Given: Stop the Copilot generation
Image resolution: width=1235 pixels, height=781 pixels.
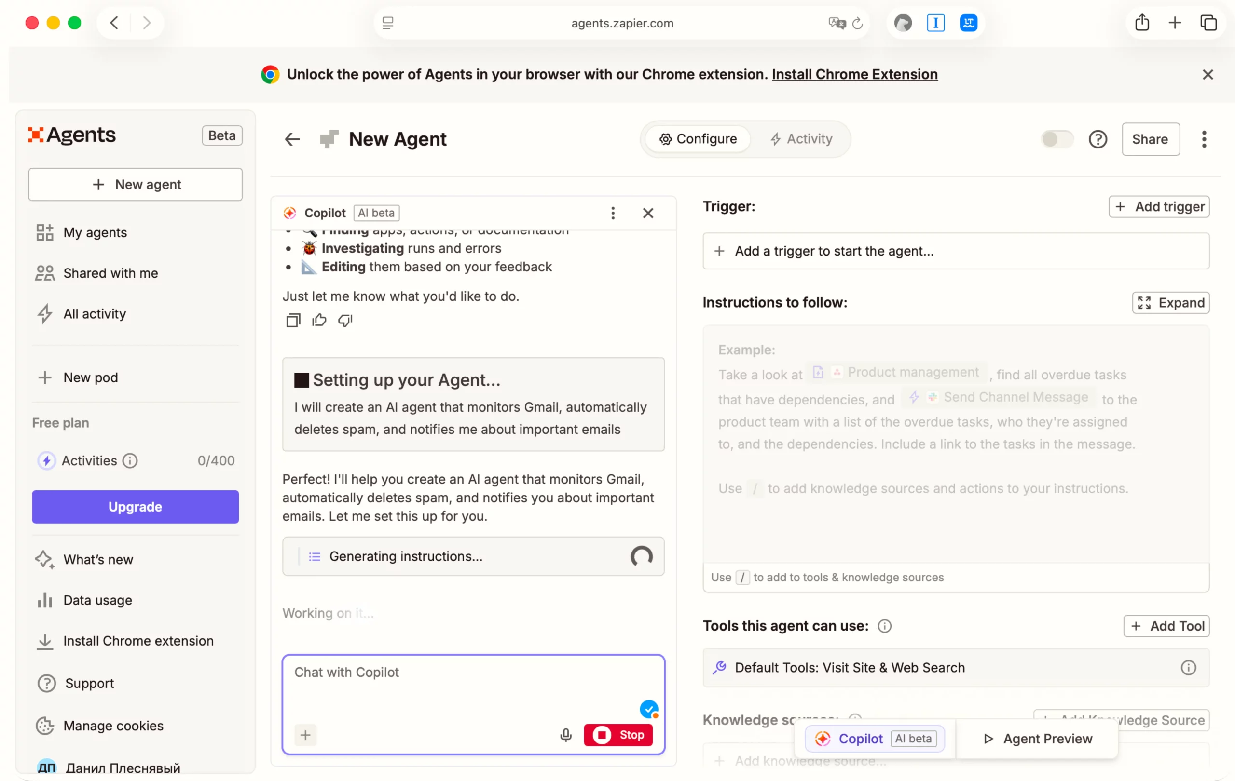Looking at the screenshot, I should coord(618,735).
